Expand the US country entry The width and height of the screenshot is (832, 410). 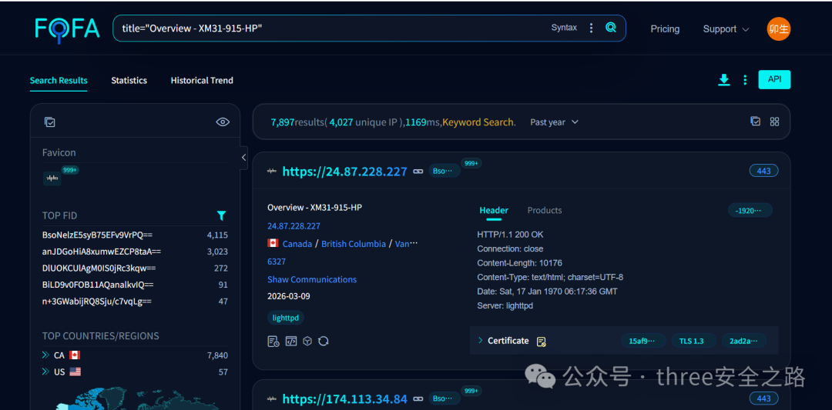46,372
